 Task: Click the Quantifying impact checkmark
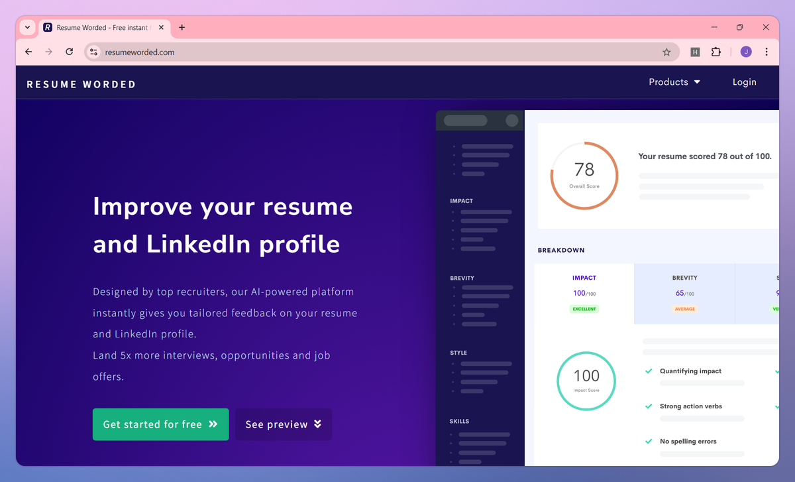pyautogui.click(x=649, y=371)
